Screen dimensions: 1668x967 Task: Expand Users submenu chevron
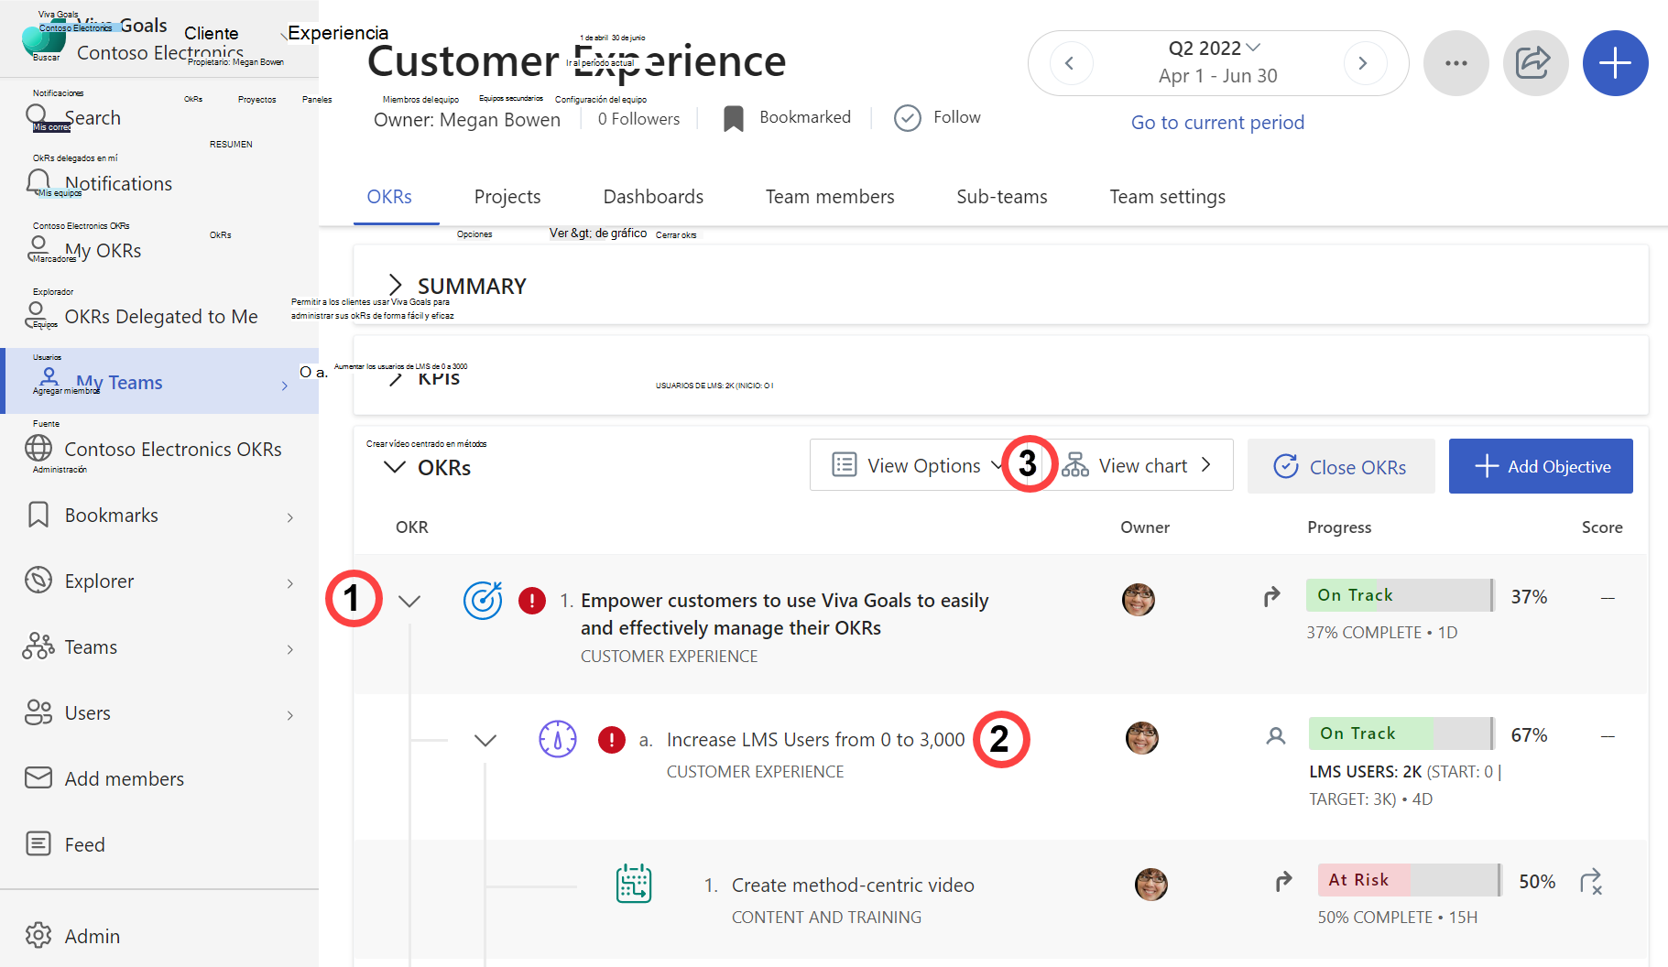point(290,715)
